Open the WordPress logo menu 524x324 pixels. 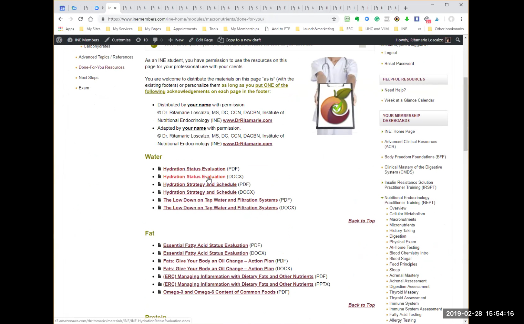point(59,40)
